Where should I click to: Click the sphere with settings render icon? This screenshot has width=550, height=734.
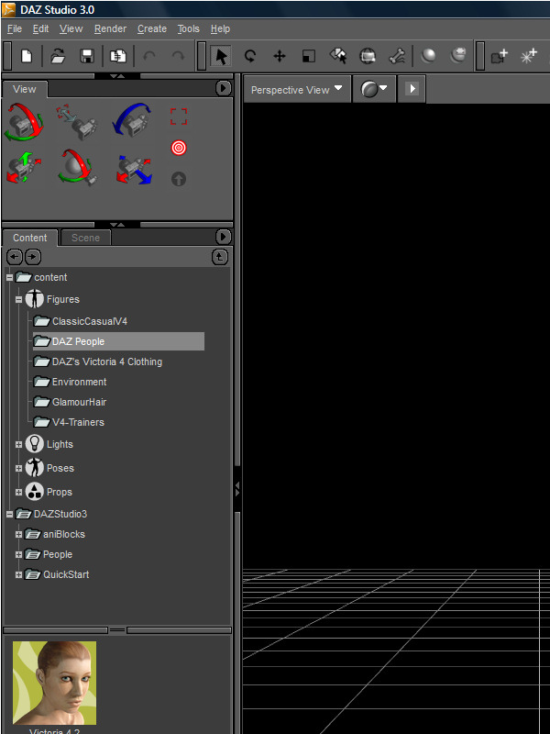click(457, 56)
